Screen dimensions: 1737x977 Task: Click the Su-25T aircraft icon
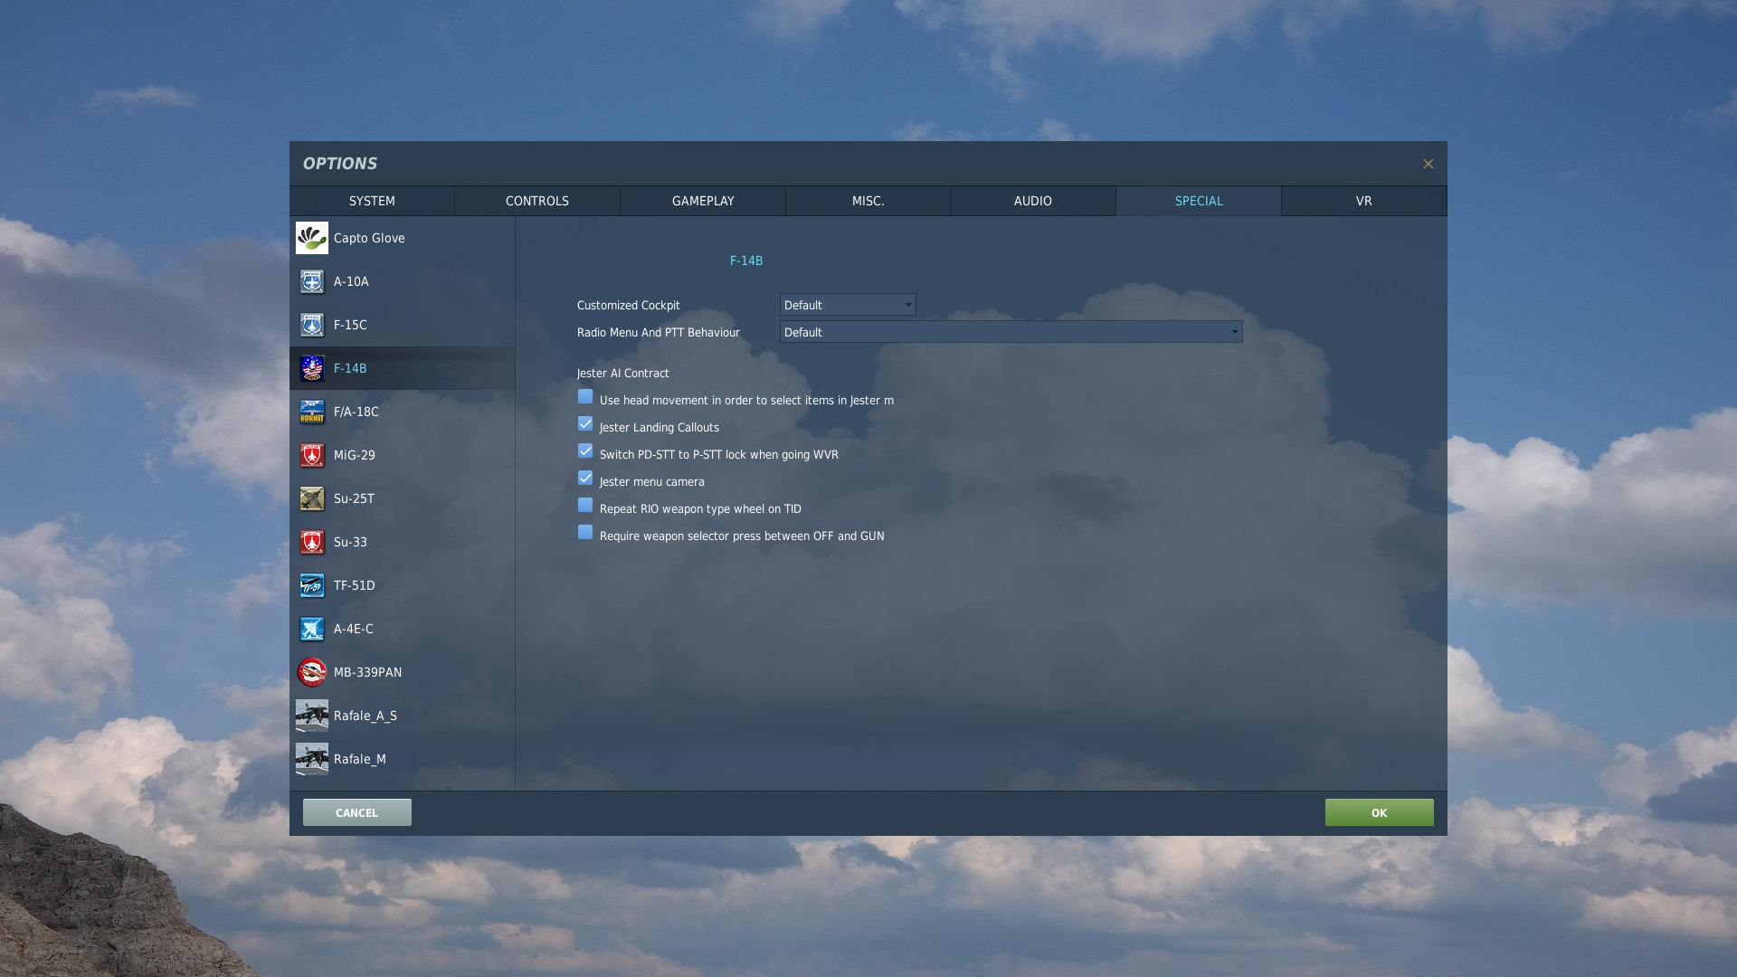point(311,498)
